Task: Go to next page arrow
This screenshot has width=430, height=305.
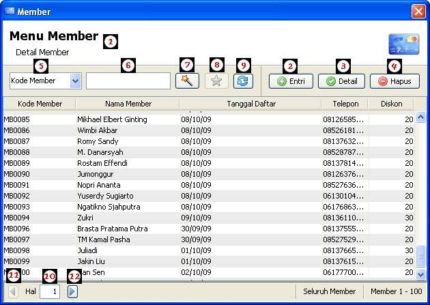Action: (72, 291)
